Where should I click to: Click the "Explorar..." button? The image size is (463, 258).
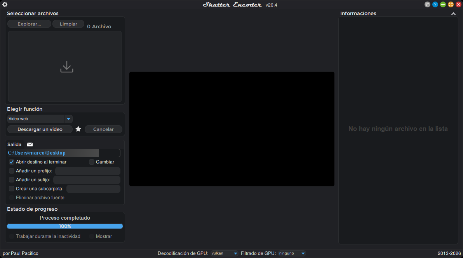pyautogui.click(x=29, y=24)
